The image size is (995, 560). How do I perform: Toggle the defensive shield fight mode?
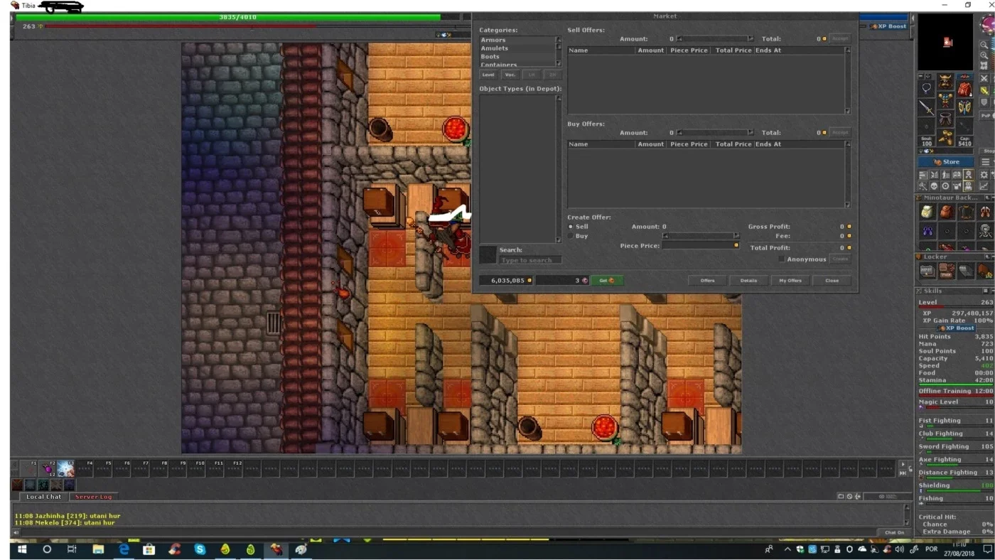tap(984, 102)
